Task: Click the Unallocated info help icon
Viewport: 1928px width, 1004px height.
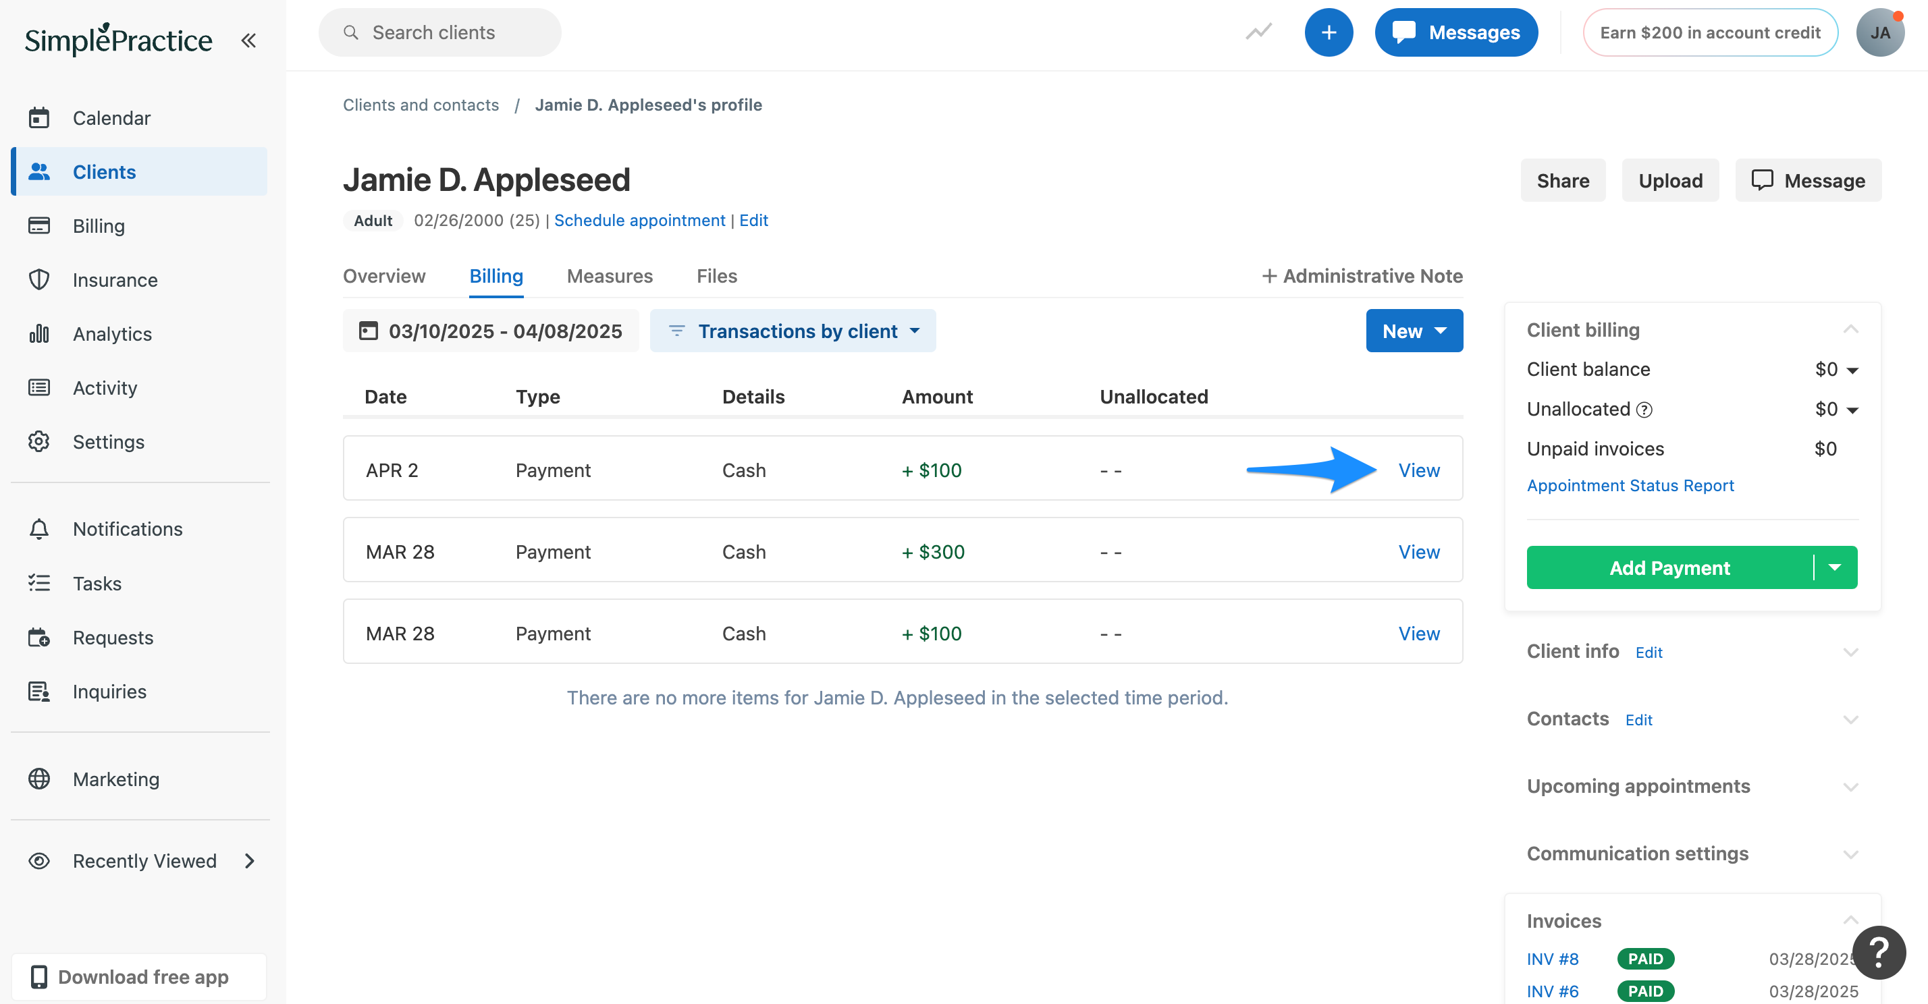Action: click(1644, 410)
